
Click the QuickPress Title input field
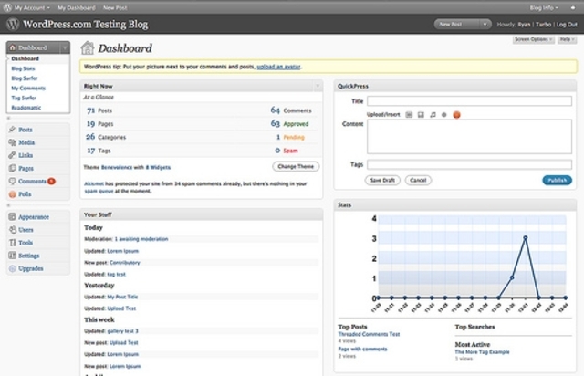tap(469, 101)
